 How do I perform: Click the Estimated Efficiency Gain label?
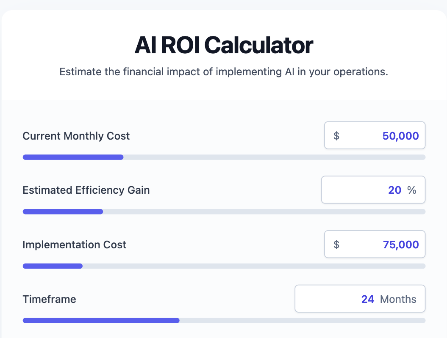tap(86, 190)
